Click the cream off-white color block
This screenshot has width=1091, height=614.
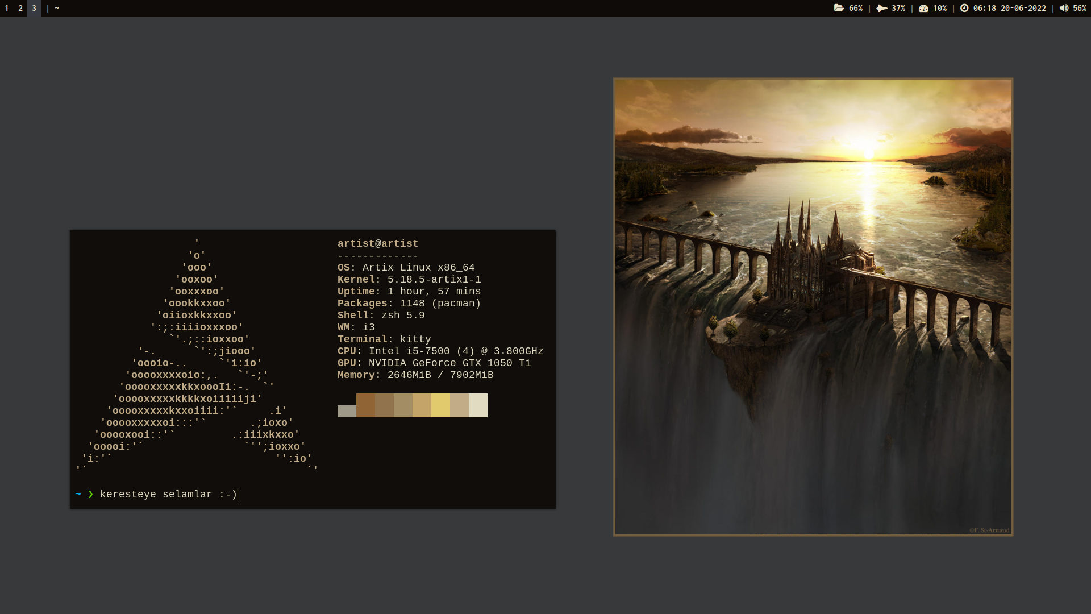click(478, 405)
